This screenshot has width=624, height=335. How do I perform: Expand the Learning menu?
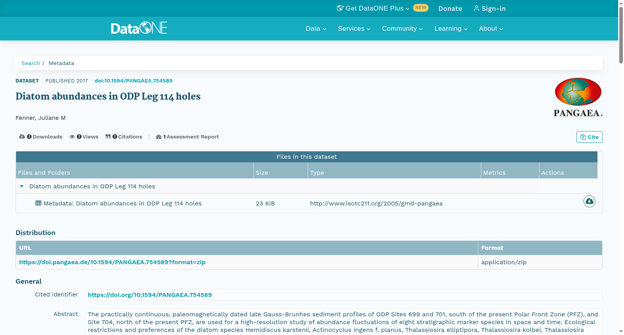(x=451, y=29)
